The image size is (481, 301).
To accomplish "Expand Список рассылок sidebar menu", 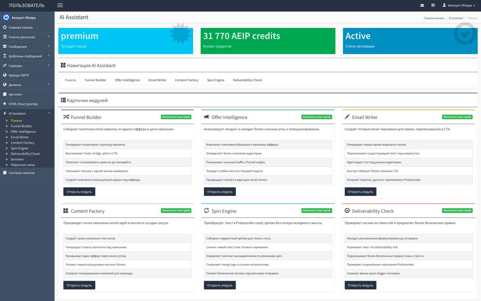I will pos(27,37).
